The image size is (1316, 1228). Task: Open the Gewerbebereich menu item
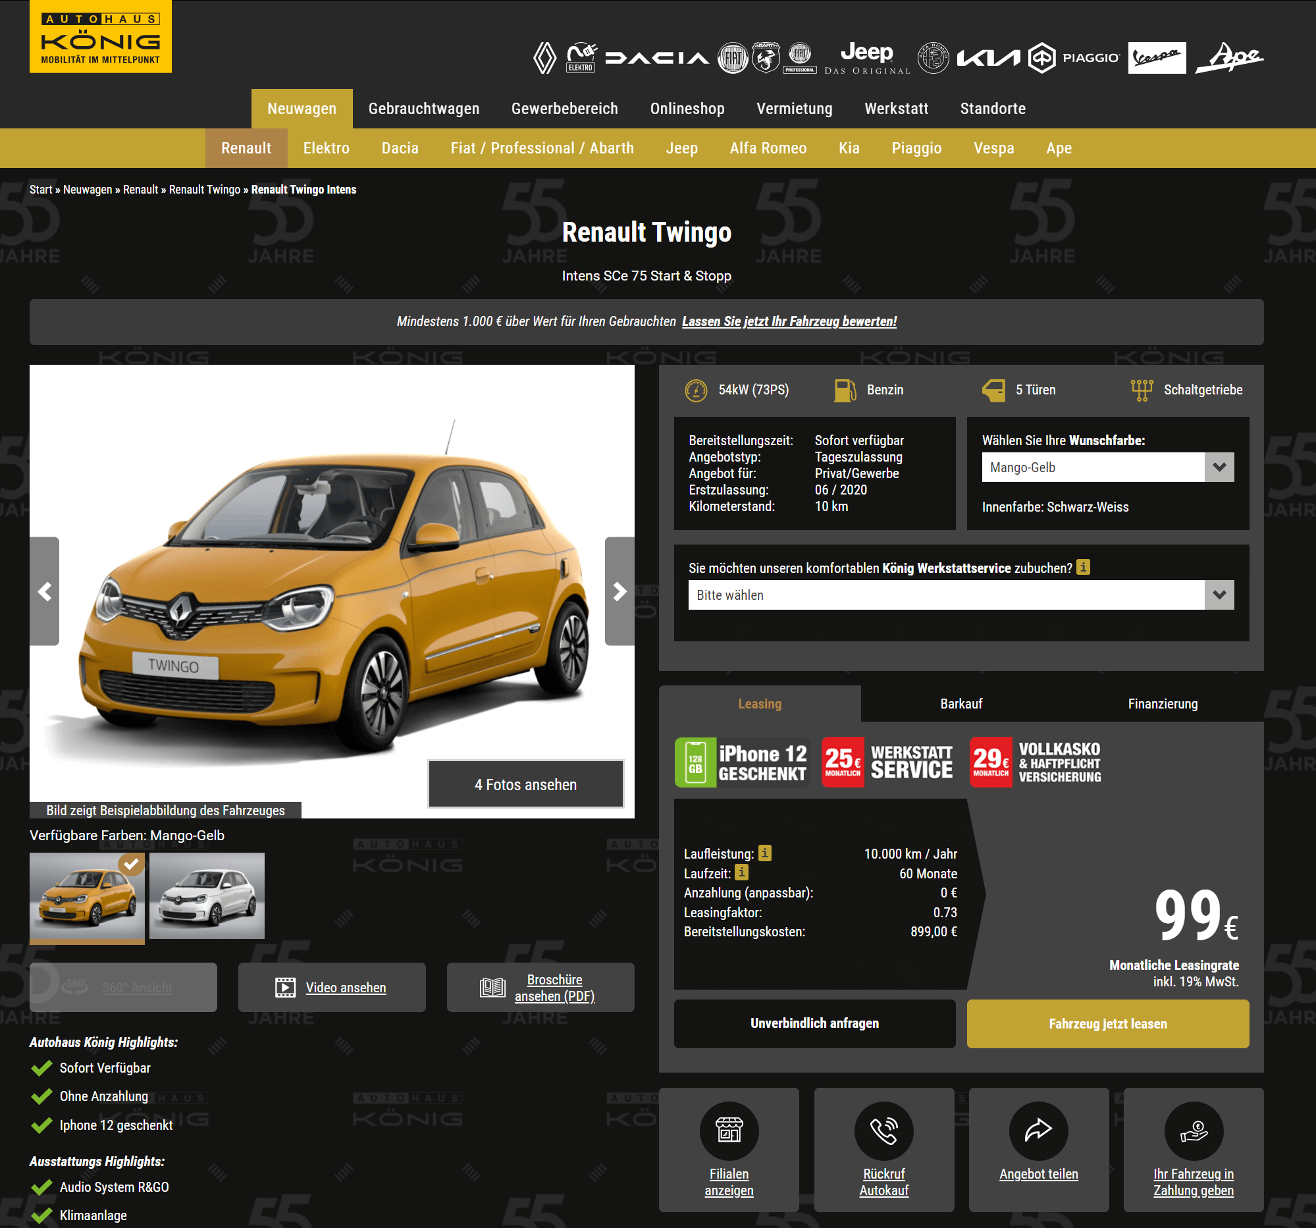565,109
